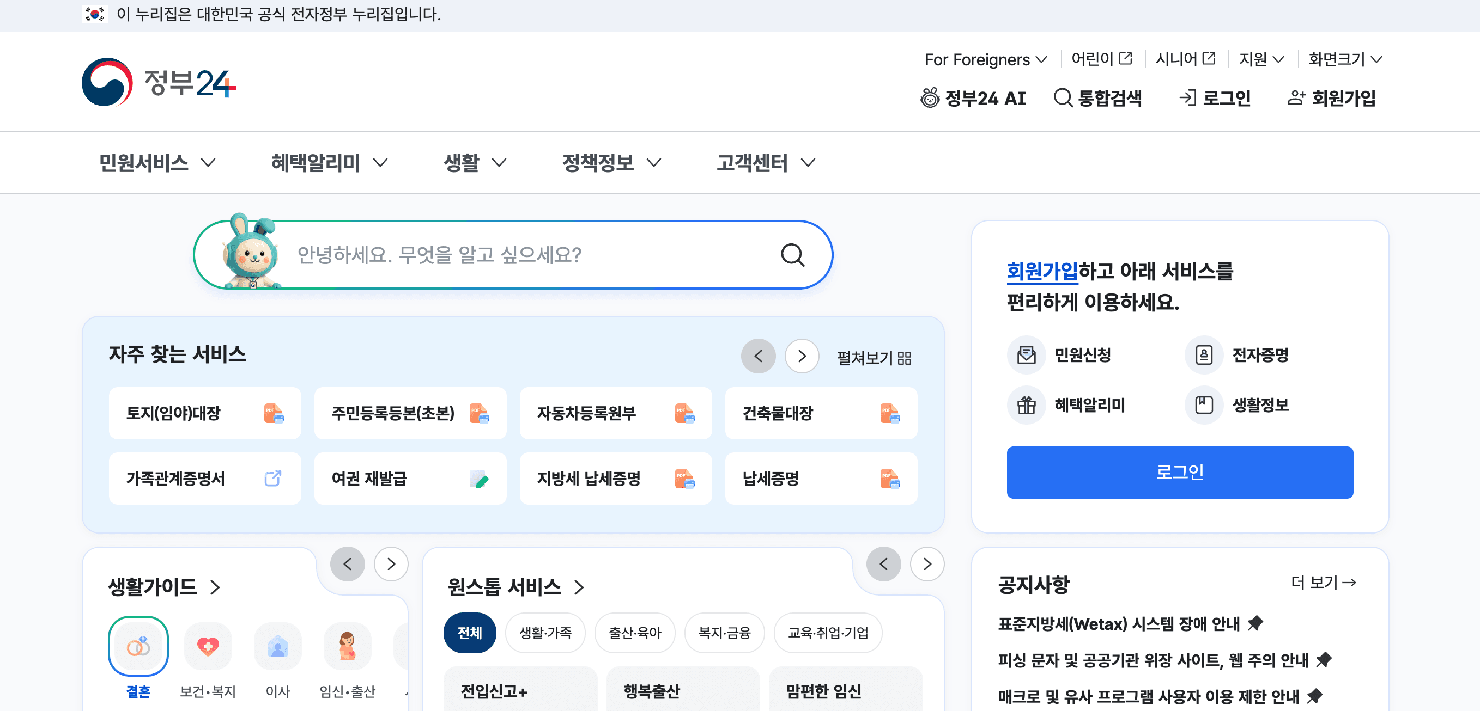Open the 표준지방세(Wetax) 시스템 장애 안내 notice
The height and width of the screenshot is (711, 1480).
(x=1119, y=624)
